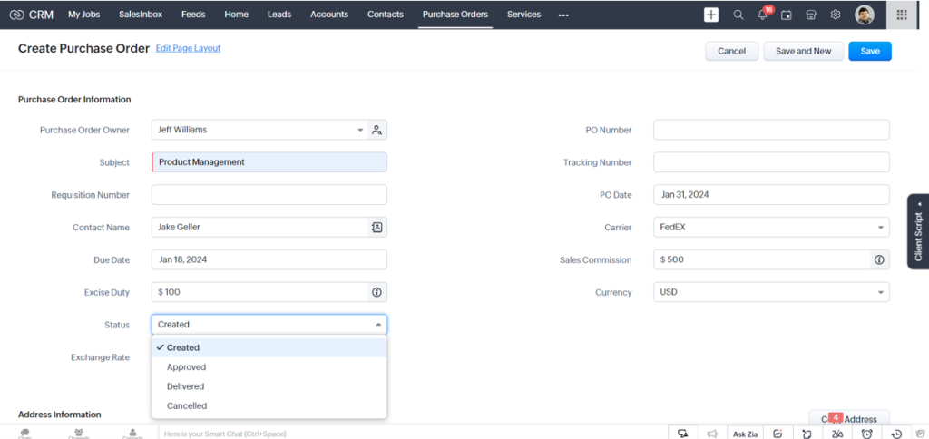Click the user profile avatar

pyautogui.click(x=865, y=15)
